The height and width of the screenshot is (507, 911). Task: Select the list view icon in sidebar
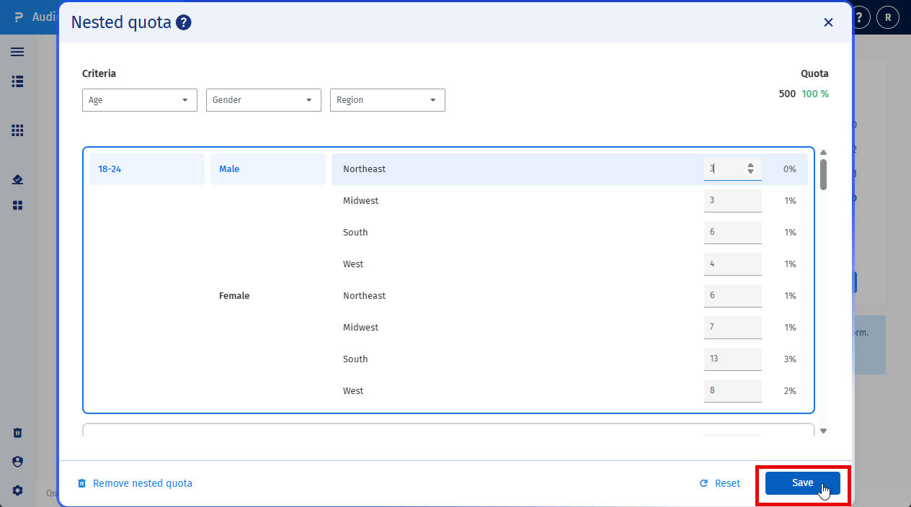17,81
